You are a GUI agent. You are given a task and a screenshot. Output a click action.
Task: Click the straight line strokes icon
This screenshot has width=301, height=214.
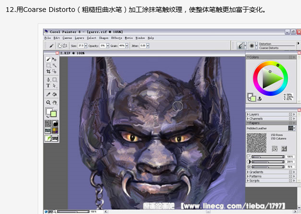coord(65,46)
